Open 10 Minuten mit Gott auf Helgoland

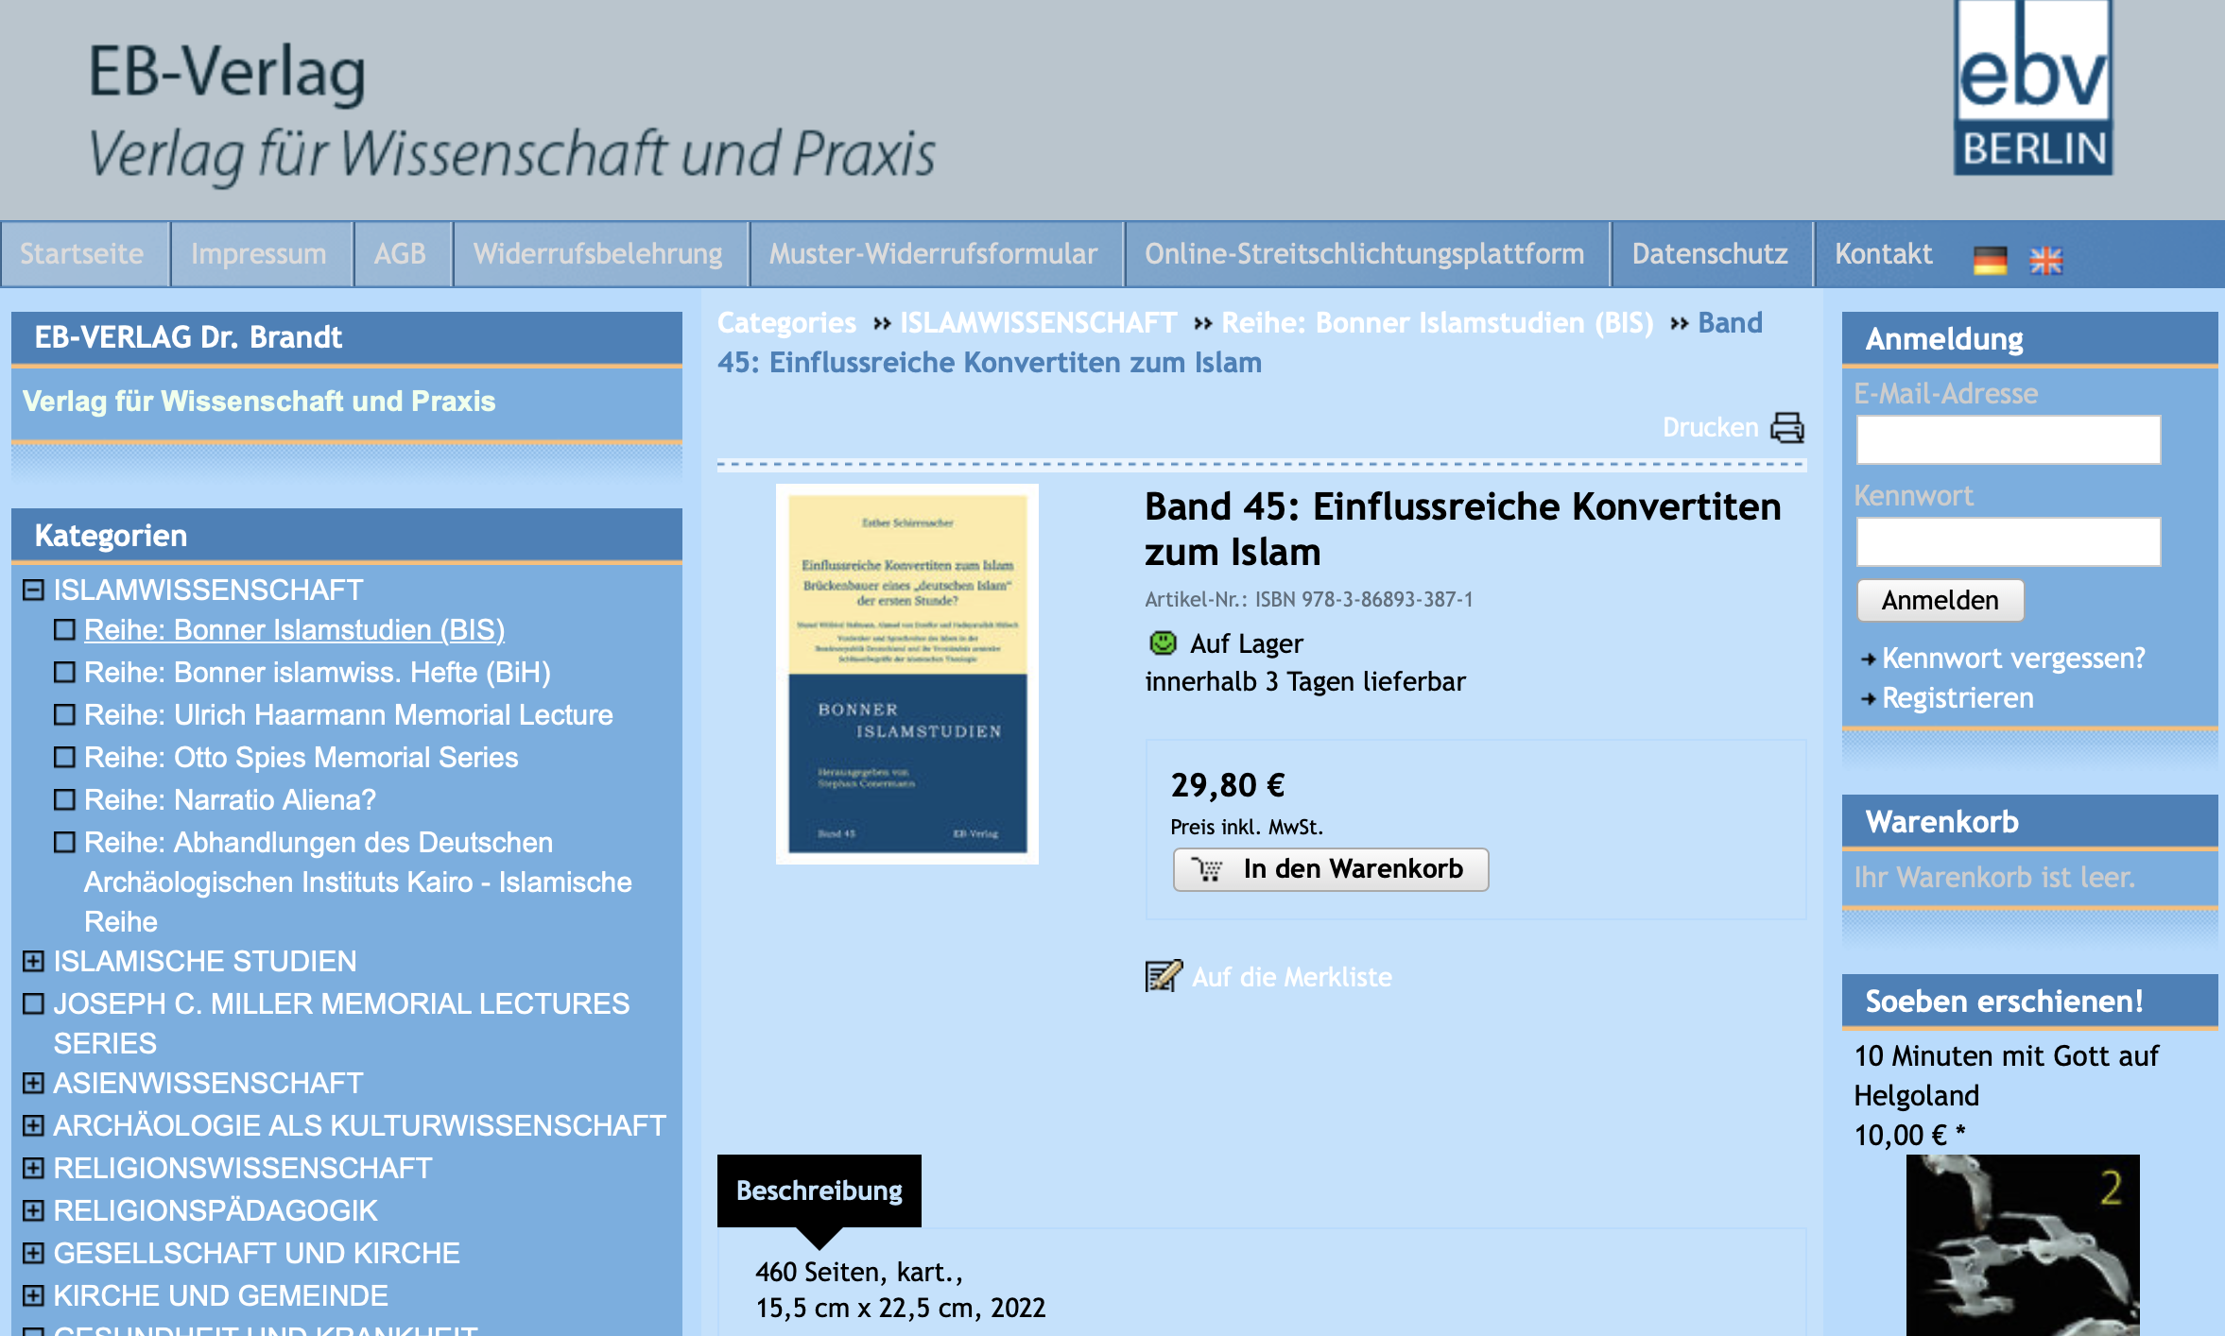(2006, 1075)
